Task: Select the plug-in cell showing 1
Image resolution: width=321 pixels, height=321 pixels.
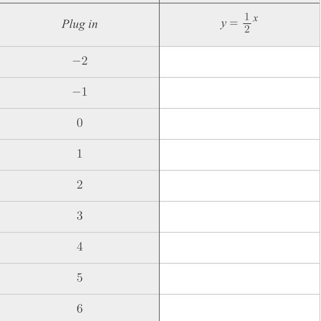Action: [79, 154]
